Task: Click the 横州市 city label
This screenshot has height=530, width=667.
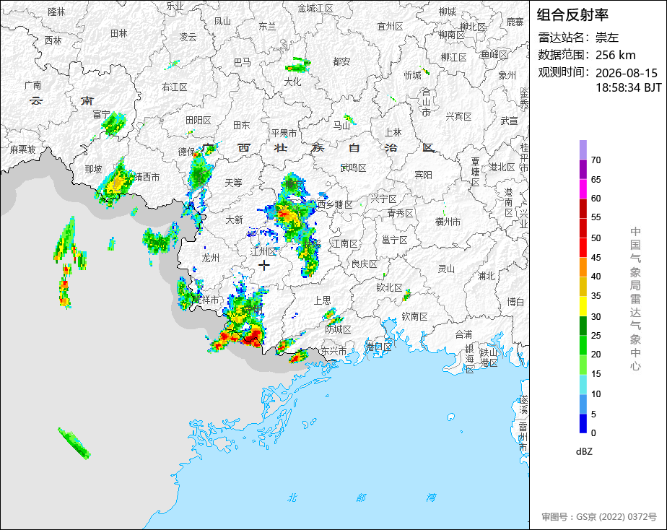Action: pyautogui.click(x=448, y=222)
